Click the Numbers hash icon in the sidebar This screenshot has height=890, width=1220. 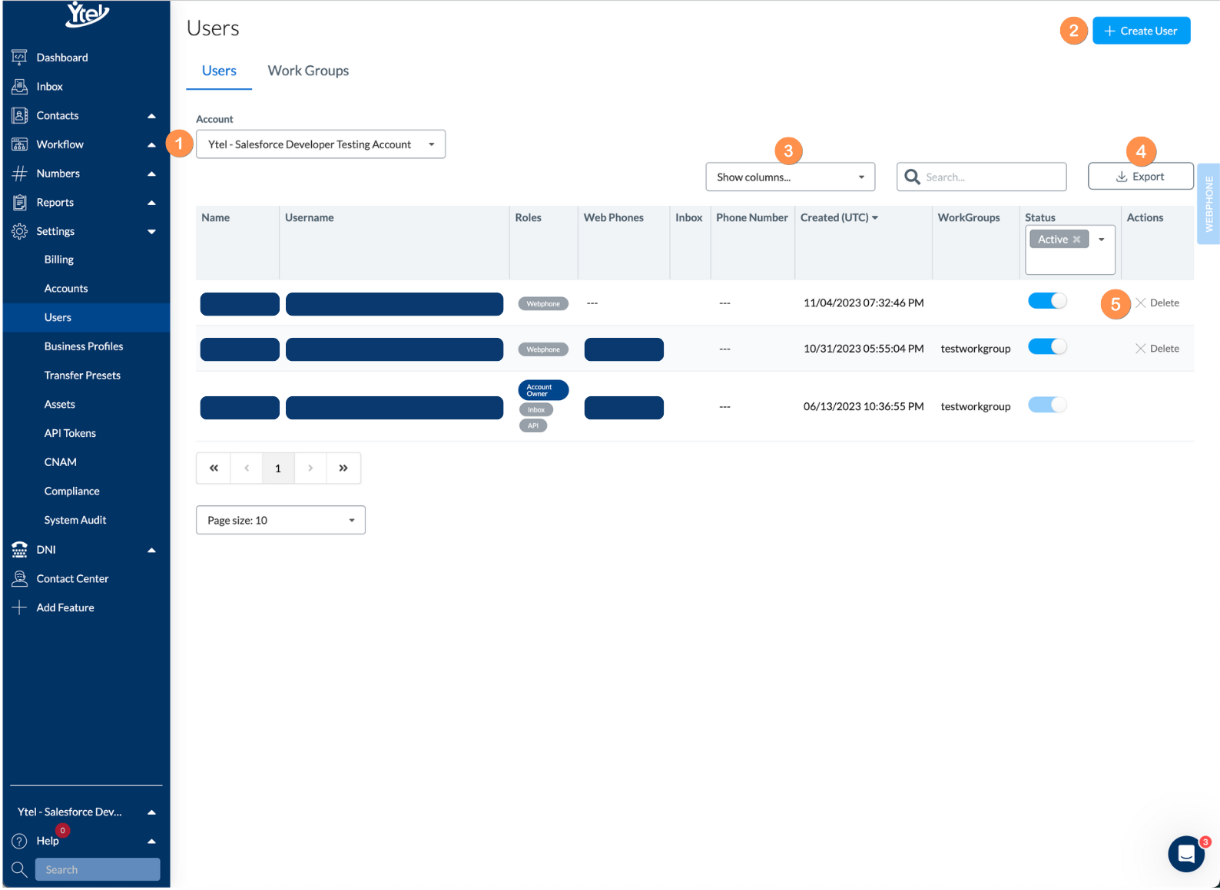[19, 174]
